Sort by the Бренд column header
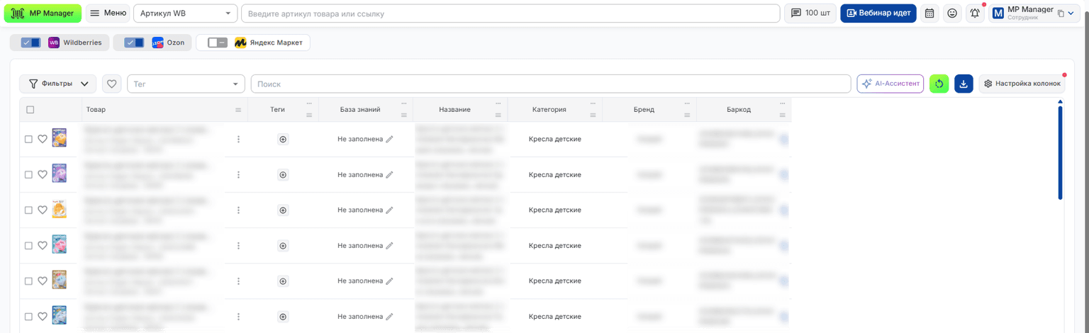The width and height of the screenshot is (1089, 333). [644, 110]
